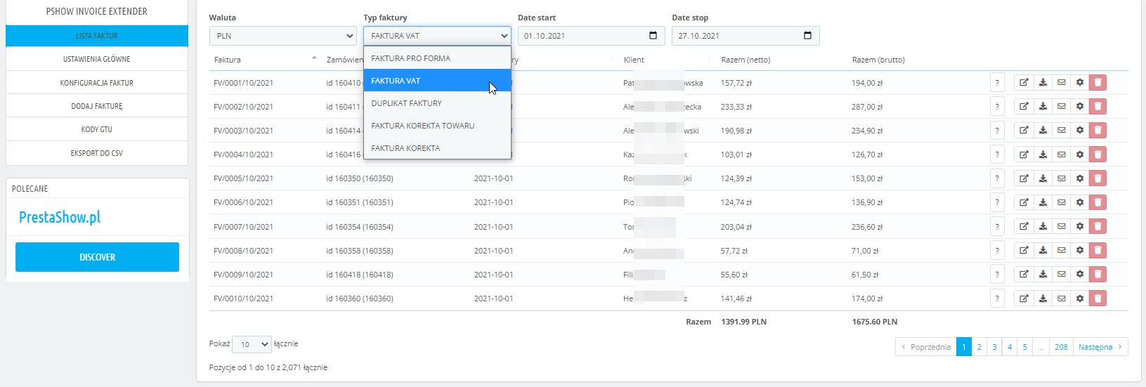Viewport: 1146px width, 387px height.
Task: Open settings gear for invoice FV/0007/10/2021
Action: 1080,226
